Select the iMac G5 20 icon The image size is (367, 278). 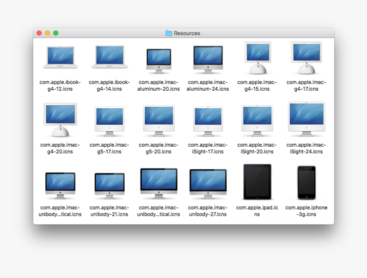click(159, 121)
